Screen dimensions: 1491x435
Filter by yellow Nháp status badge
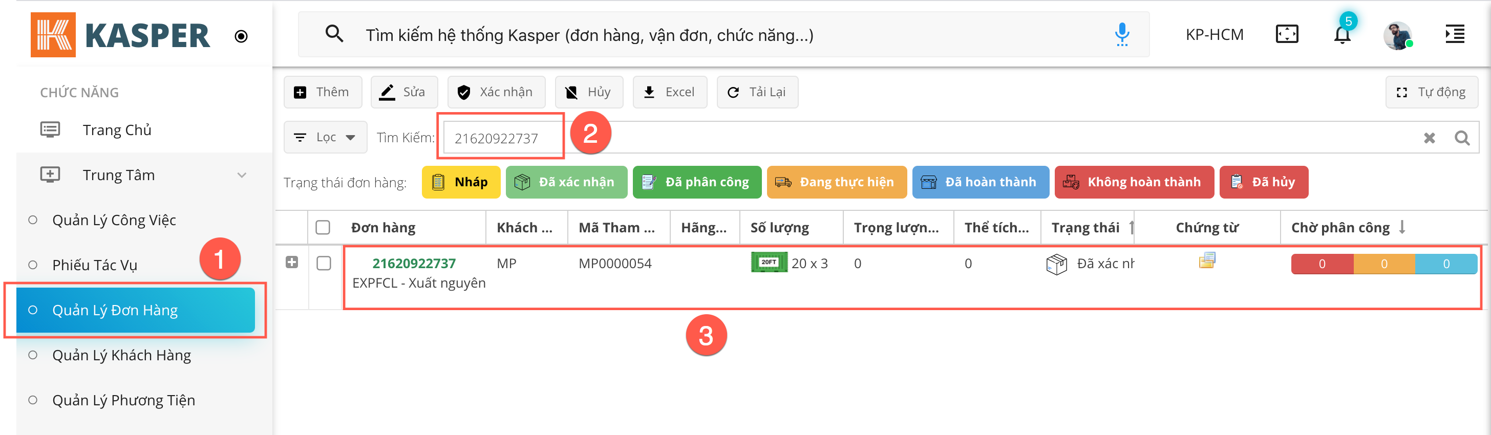point(461,182)
